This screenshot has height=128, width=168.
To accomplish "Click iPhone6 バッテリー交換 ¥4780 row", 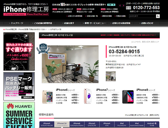I will pos(67,100).
